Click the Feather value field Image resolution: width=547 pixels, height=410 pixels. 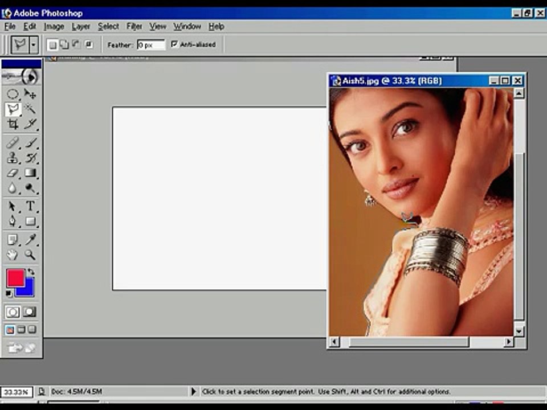coord(150,45)
